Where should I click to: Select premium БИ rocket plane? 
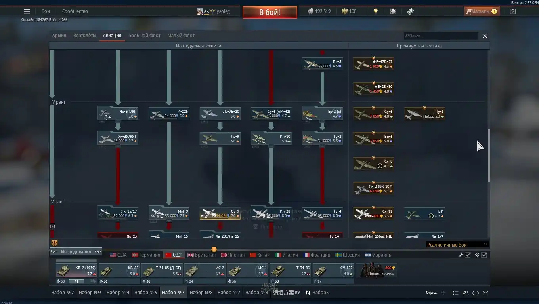click(x=424, y=213)
